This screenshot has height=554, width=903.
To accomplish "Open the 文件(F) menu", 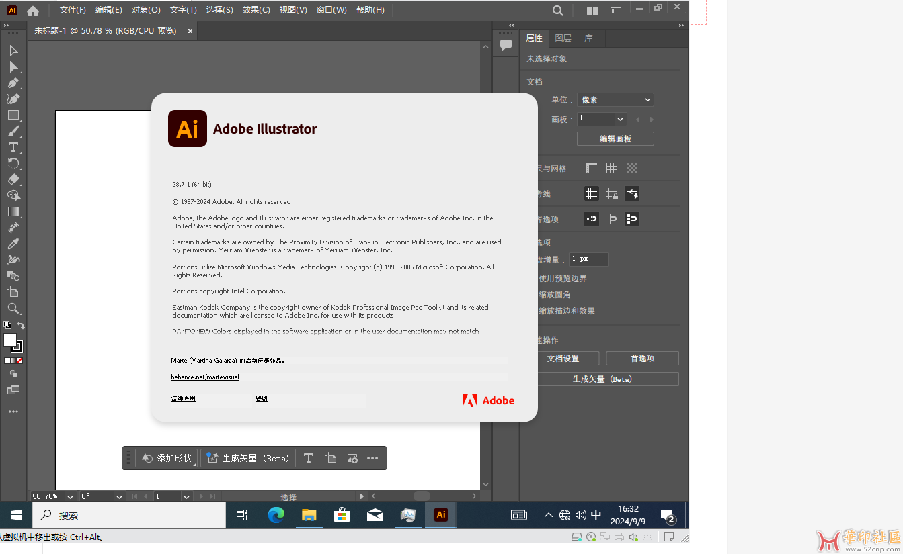I will coord(73,10).
